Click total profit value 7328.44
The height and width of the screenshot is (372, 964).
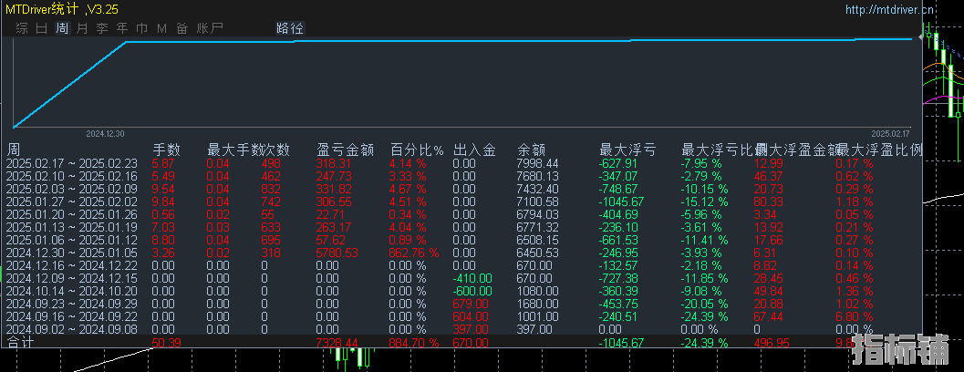tap(337, 342)
